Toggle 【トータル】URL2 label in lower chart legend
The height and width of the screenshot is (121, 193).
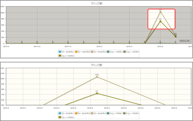pos(84,113)
